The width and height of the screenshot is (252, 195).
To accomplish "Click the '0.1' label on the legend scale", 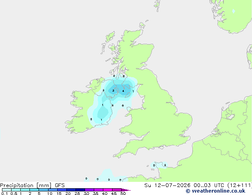I will pyautogui.click(x=4, y=193).
